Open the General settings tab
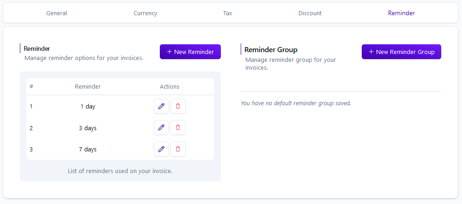 (x=56, y=13)
